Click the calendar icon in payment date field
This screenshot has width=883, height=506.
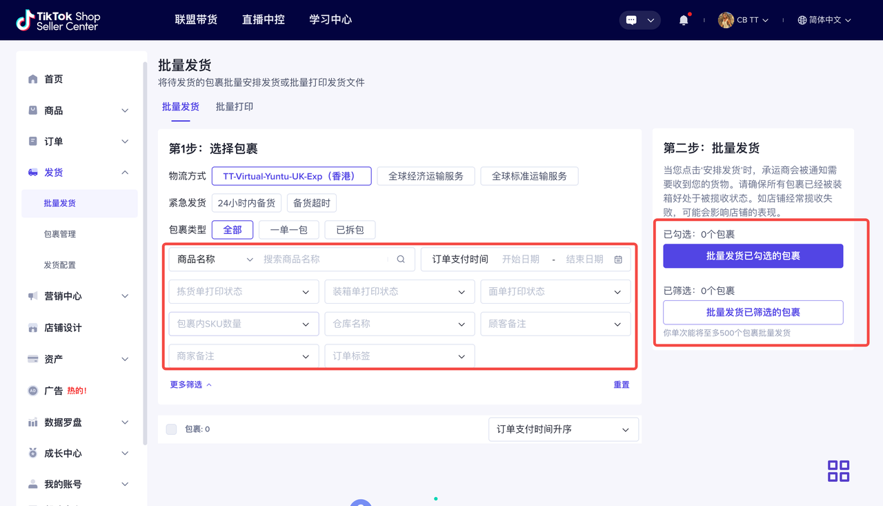(618, 260)
